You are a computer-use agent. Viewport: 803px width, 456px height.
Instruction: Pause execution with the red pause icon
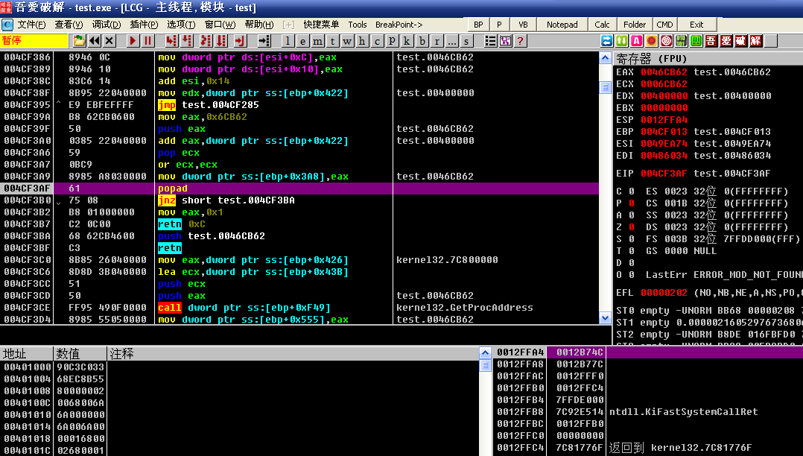(147, 41)
